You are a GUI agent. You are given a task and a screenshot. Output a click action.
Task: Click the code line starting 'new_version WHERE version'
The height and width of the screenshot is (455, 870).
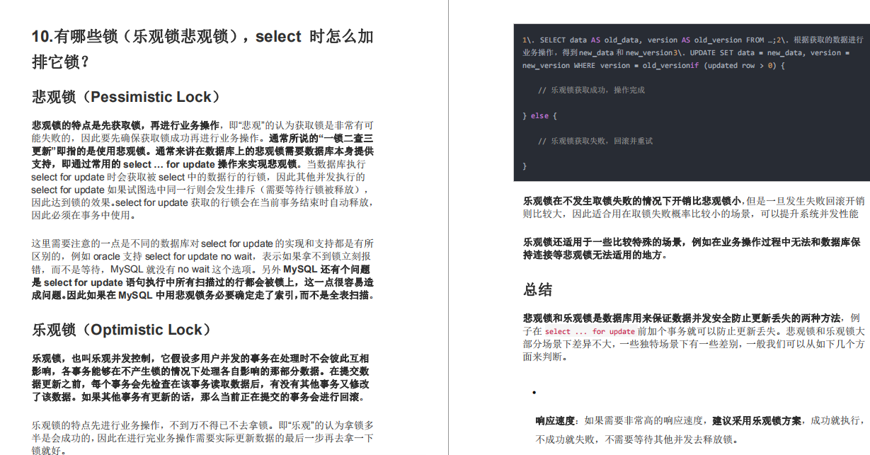click(x=653, y=65)
